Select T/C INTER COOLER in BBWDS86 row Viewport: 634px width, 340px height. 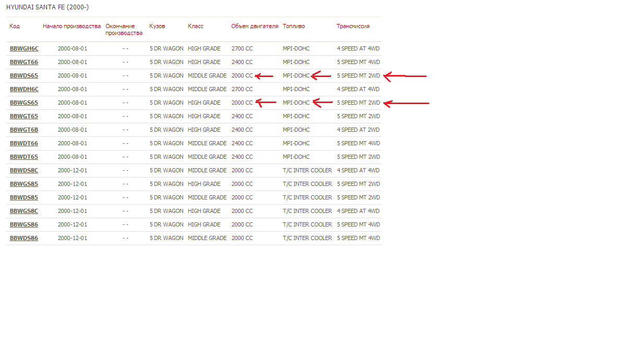pos(307,238)
